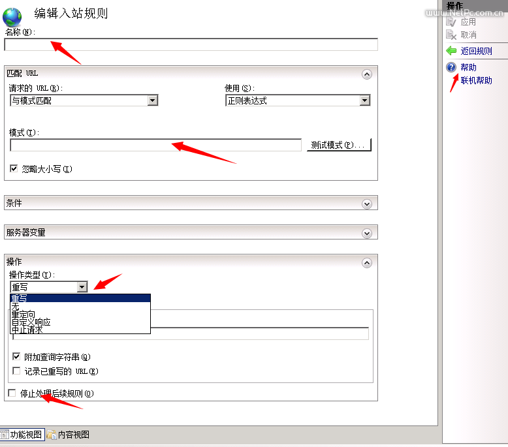Viewport: 508px width, 447px height.
Task: Click the green 返回规则 arrow icon
Action: (x=451, y=51)
